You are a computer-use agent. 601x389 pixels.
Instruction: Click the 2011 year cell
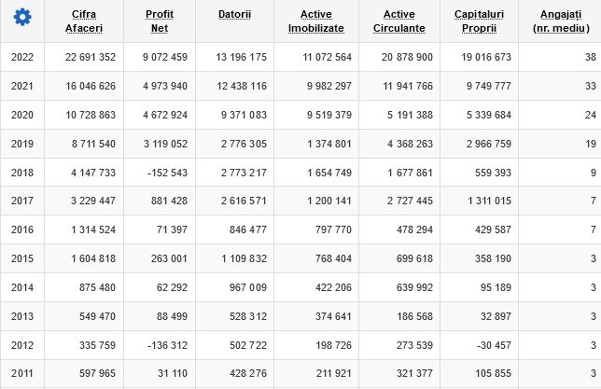point(22,373)
